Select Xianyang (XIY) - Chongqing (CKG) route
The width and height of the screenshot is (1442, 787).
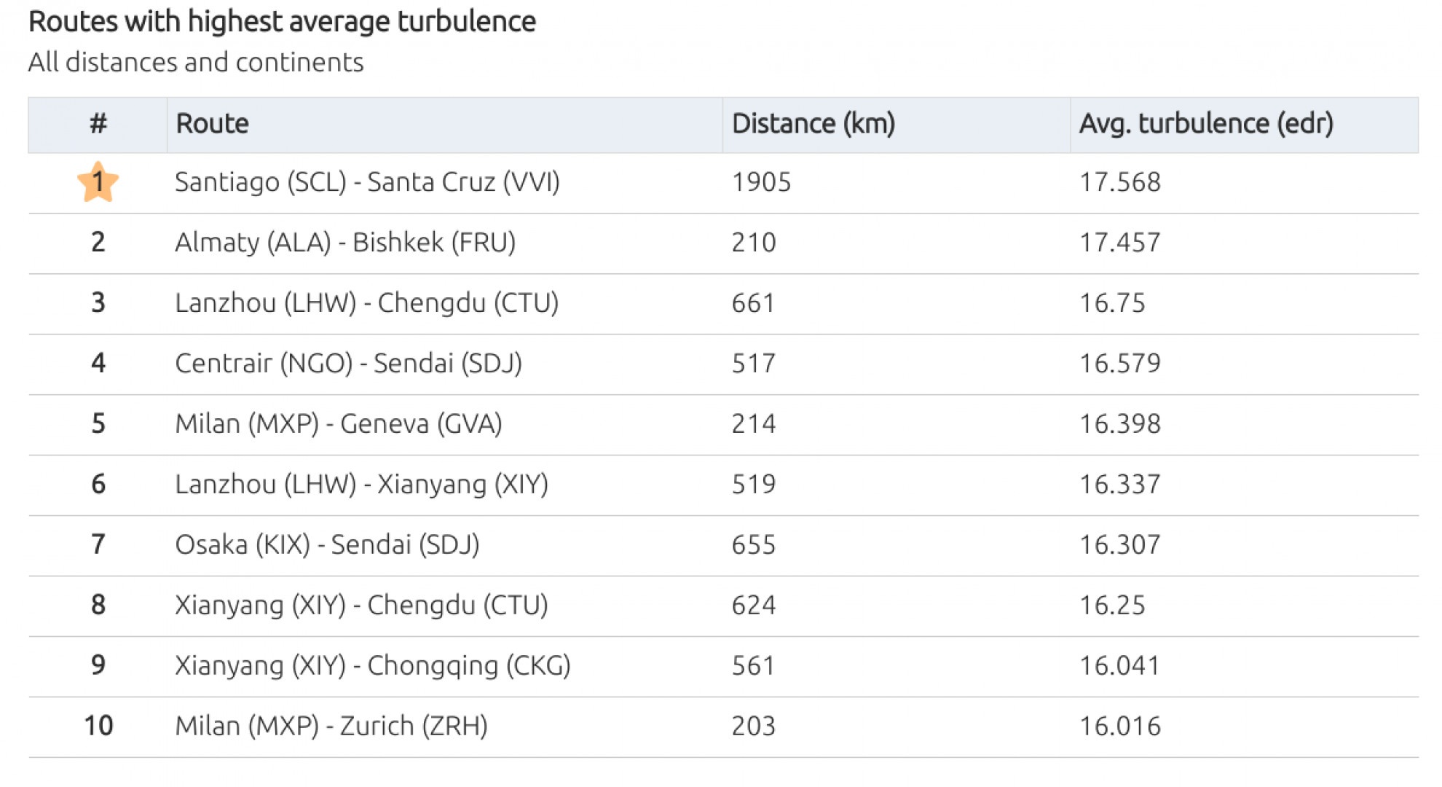click(x=373, y=666)
